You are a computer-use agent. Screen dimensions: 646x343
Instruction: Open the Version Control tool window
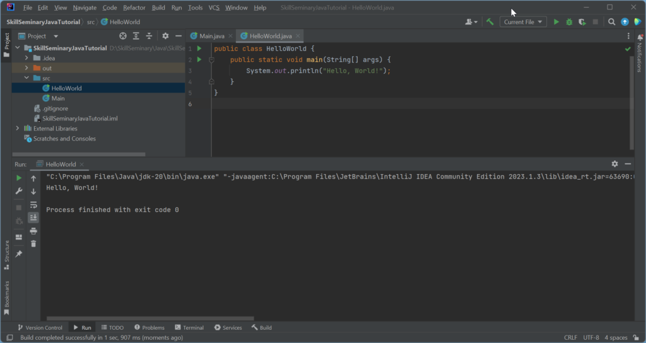point(40,327)
